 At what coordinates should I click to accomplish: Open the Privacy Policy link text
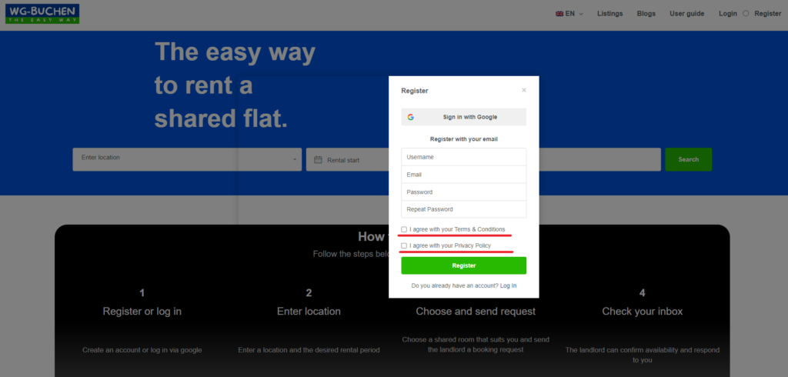(472, 245)
